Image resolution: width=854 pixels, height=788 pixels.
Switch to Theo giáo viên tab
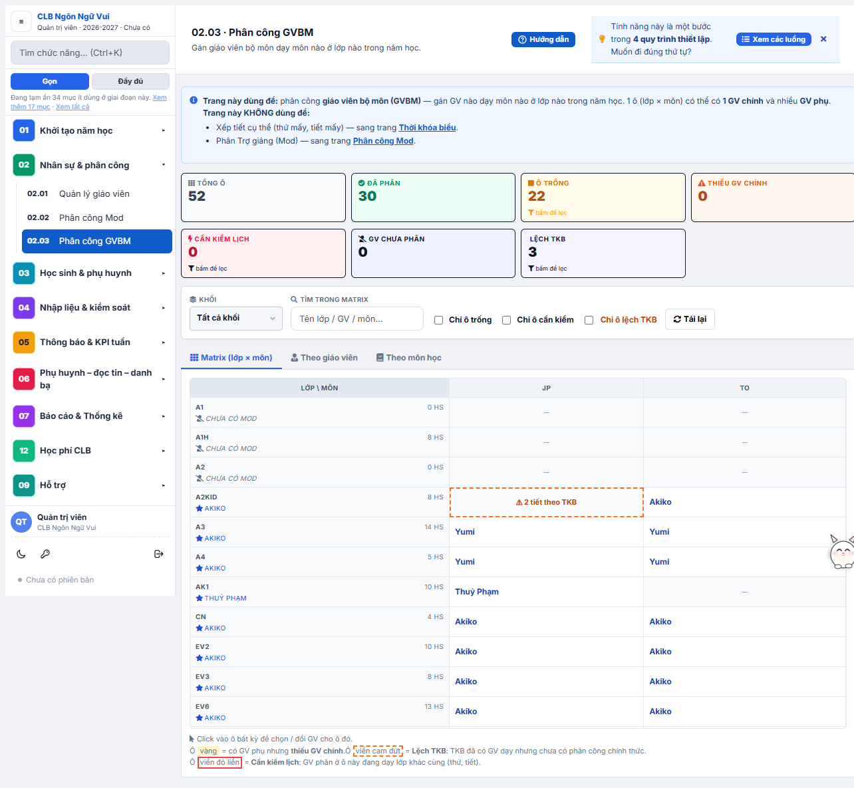pos(324,358)
